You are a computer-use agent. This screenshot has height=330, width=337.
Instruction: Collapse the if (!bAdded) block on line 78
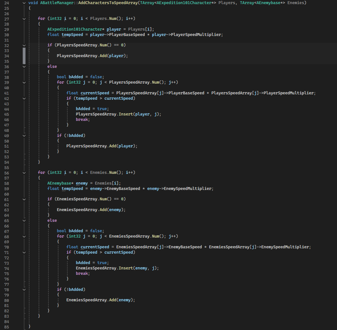(24, 289)
